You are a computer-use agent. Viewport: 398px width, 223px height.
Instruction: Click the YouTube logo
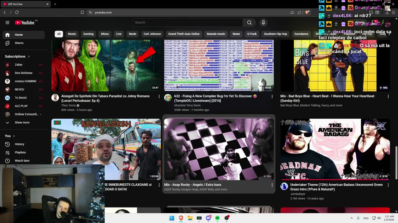25,22
